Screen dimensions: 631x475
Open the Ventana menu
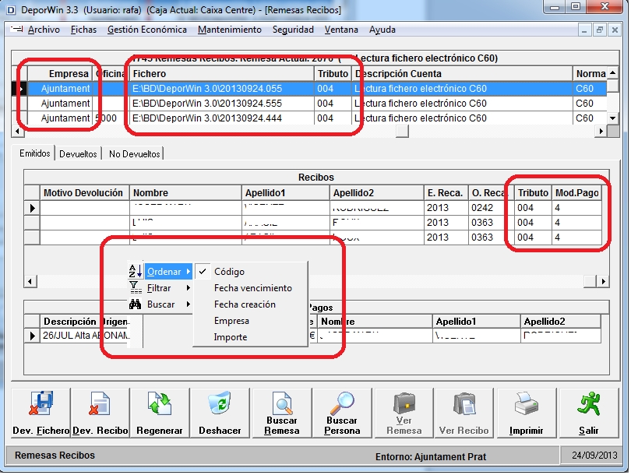341,30
